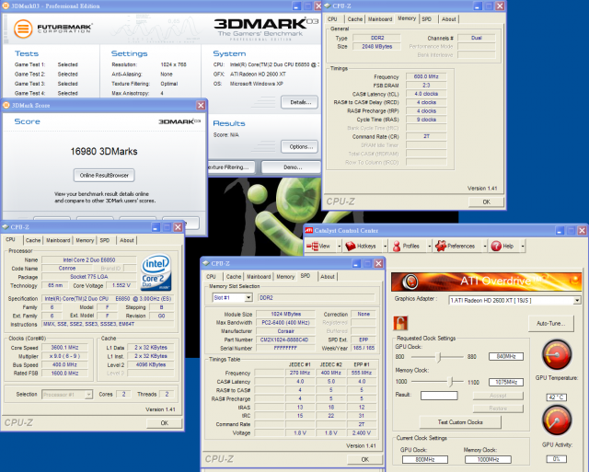Click the Auto-Tune... button
Image resolution: width=589 pixels, height=472 pixels.
[x=551, y=324]
